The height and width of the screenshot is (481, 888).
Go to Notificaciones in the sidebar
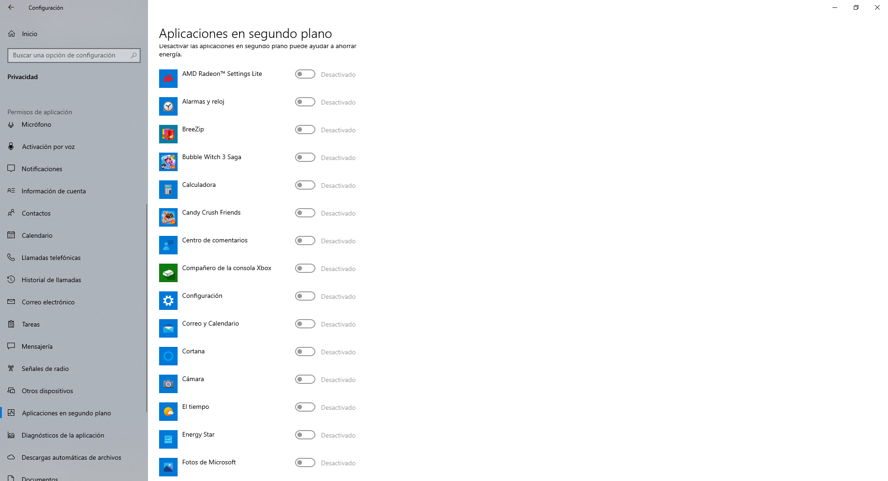coord(42,169)
